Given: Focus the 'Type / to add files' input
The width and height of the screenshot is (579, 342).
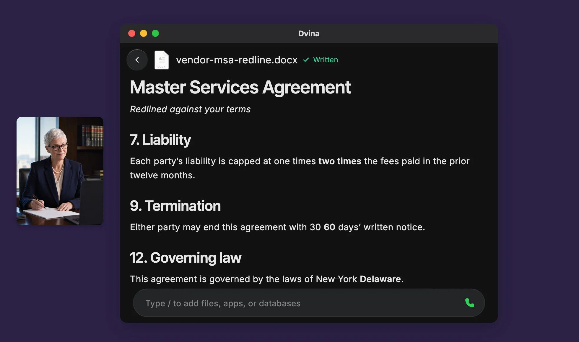Looking at the screenshot, I should click(x=309, y=303).
